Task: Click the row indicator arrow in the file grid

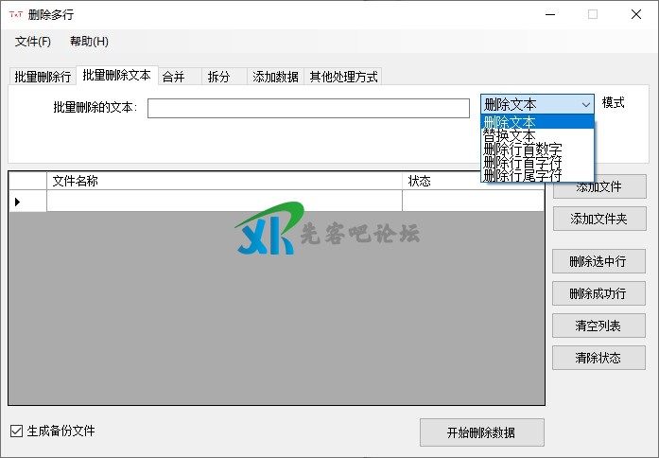Action: (x=17, y=202)
